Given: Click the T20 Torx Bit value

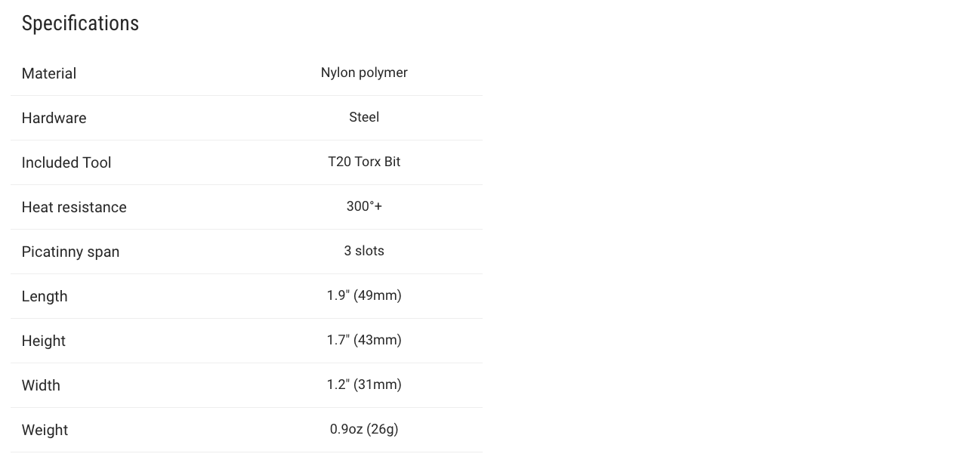Looking at the screenshot, I should coord(364,162).
